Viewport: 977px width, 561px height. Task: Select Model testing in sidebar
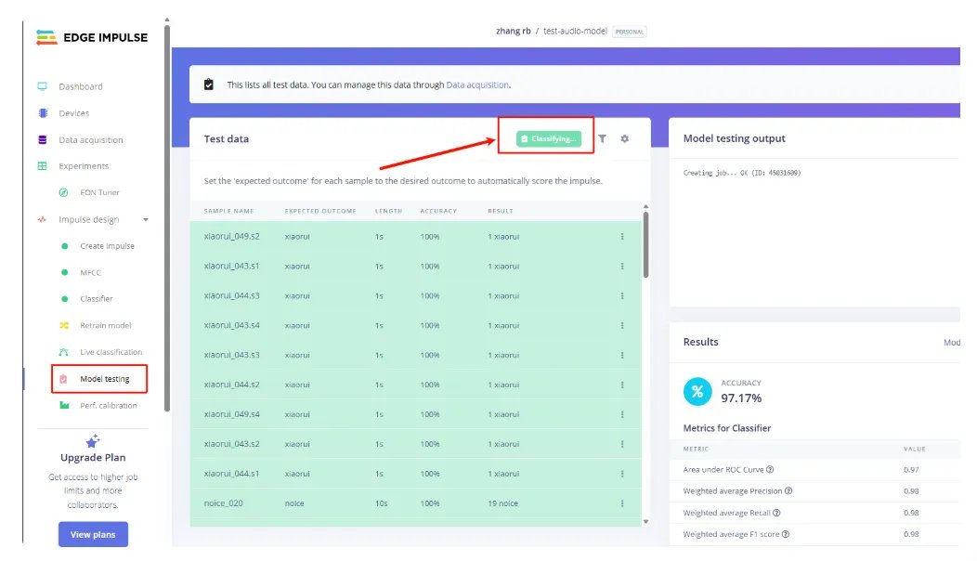[x=105, y=379]
